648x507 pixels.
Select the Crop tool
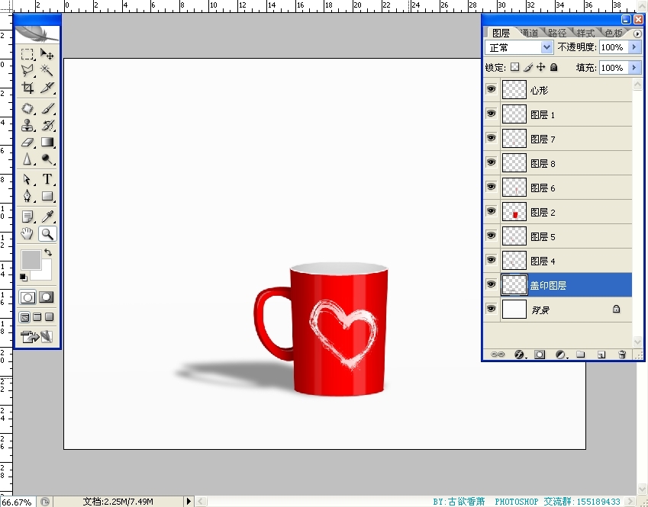tap(27, 88)
